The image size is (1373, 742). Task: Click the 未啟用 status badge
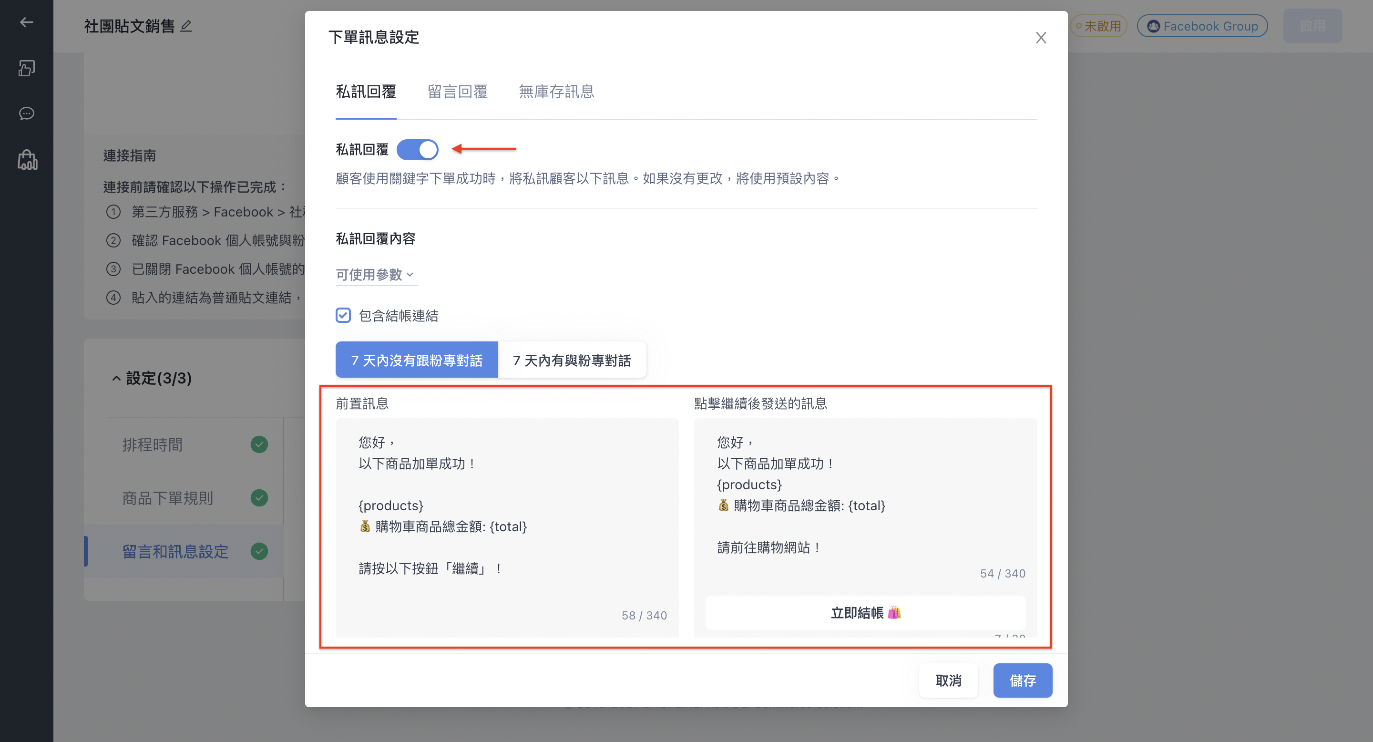1098,26
